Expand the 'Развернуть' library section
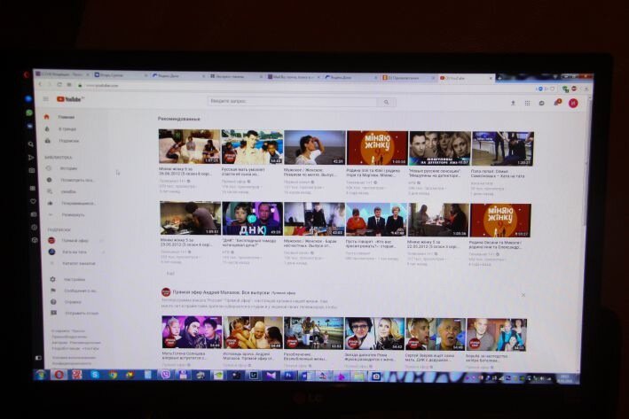629x419 pixels. [74, 214]
